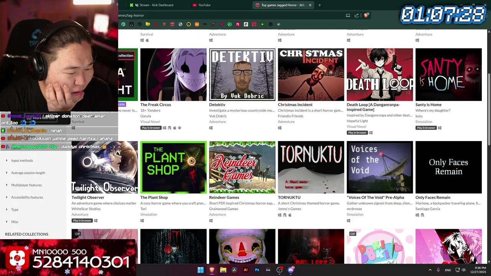Launch Adobe Illustrator from the taskbar

point(246,270)
